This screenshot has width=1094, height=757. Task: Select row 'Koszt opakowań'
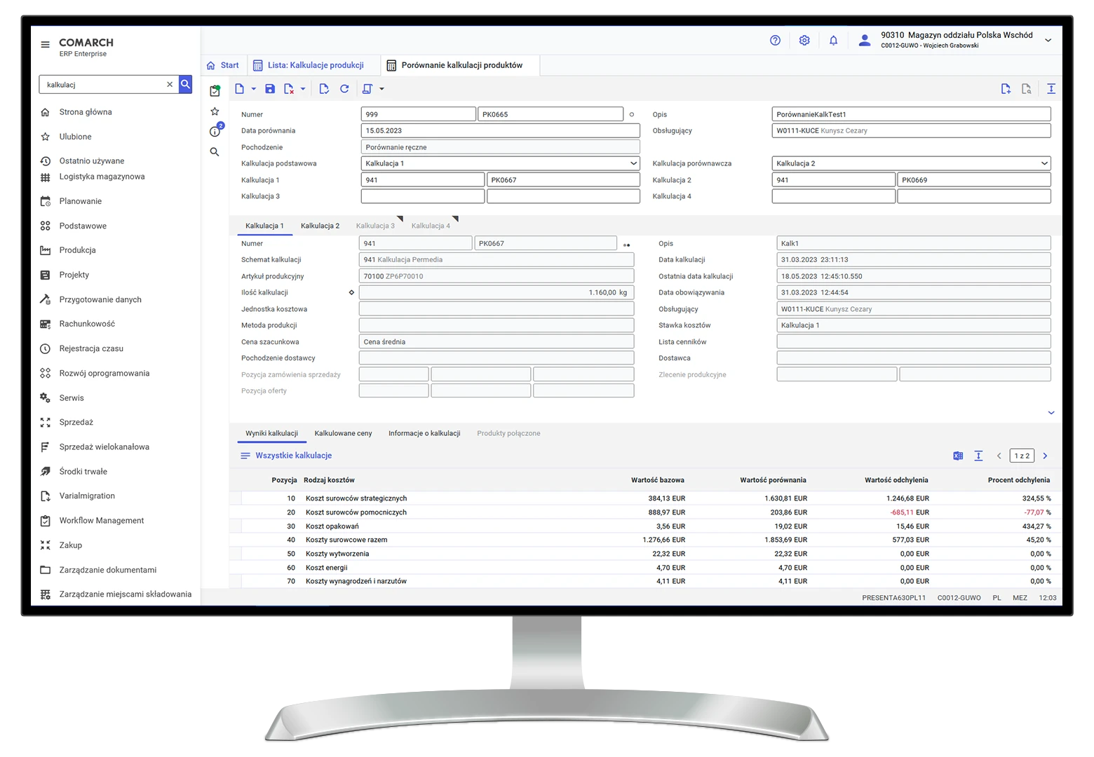pos(645,526)
